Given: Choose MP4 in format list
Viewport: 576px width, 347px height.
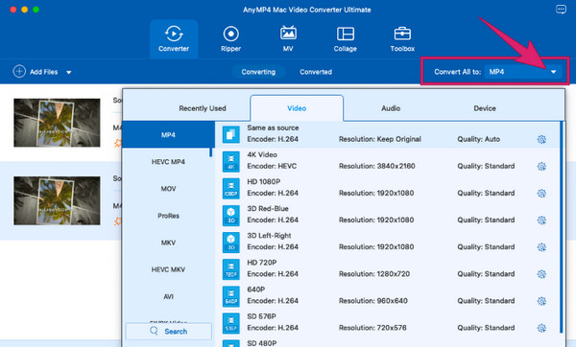Looking at the screenshot, I should pyautogui.click(x=168, y=134).
